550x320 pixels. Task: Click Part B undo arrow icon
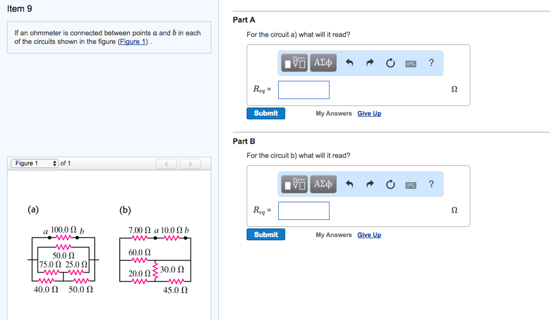click(x=349, y=184)
